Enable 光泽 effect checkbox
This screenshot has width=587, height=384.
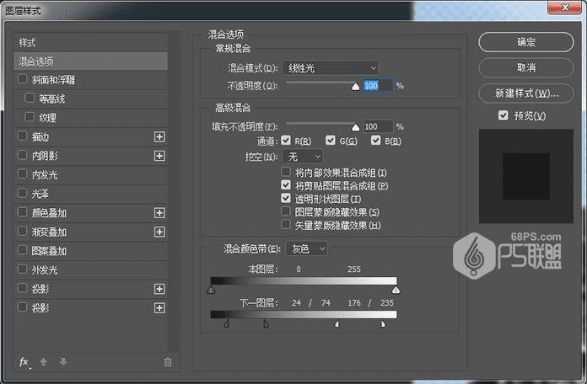[x=23, y=193]
